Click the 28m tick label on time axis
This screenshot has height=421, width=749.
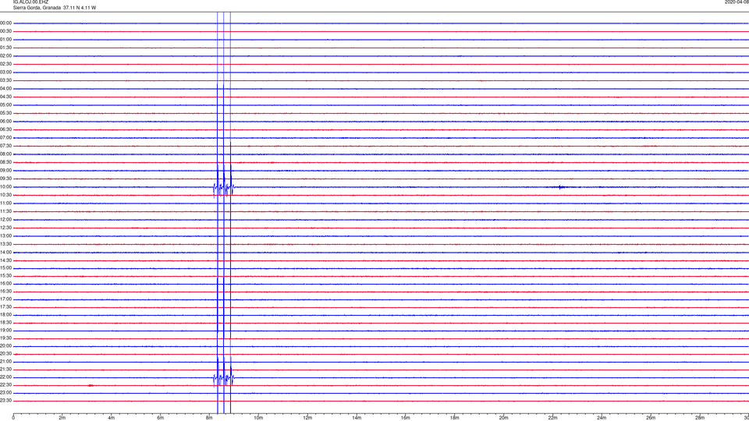tap(701, 418)
